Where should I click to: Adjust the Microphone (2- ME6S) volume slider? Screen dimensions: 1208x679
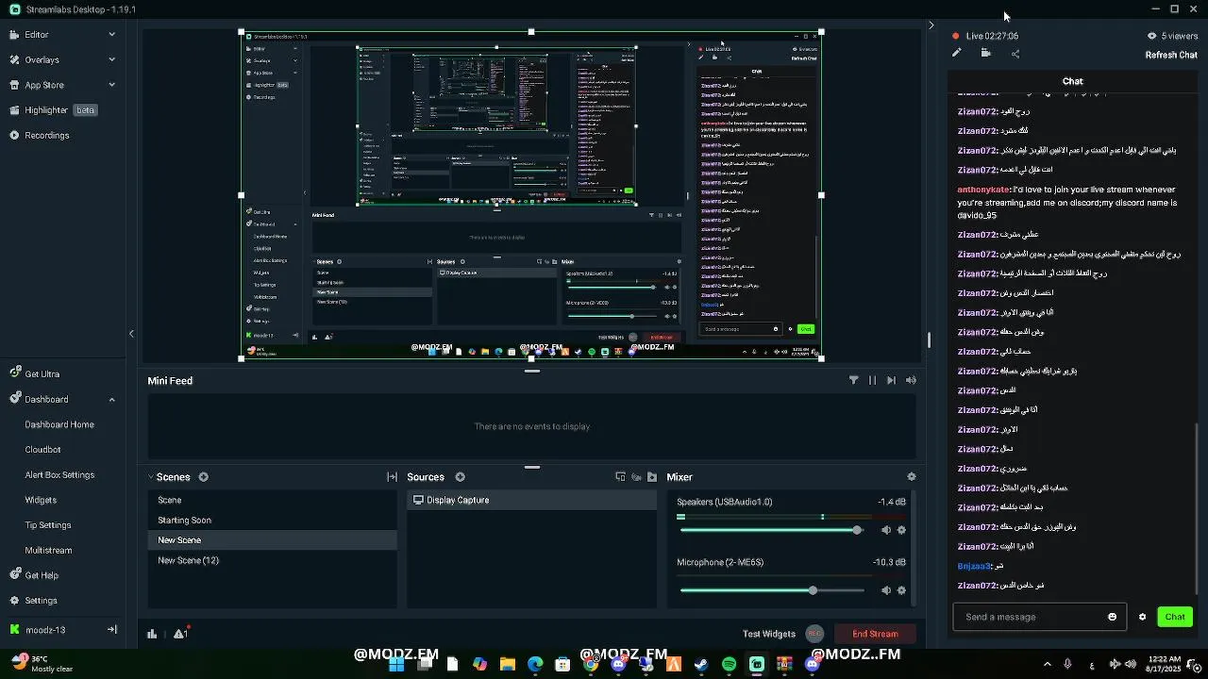click(771, 590)
